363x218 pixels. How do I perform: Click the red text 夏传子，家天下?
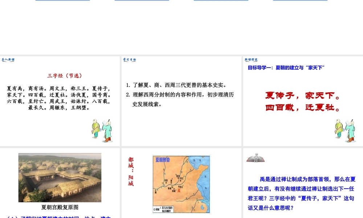pyautogui.click(x=303, y=96)
